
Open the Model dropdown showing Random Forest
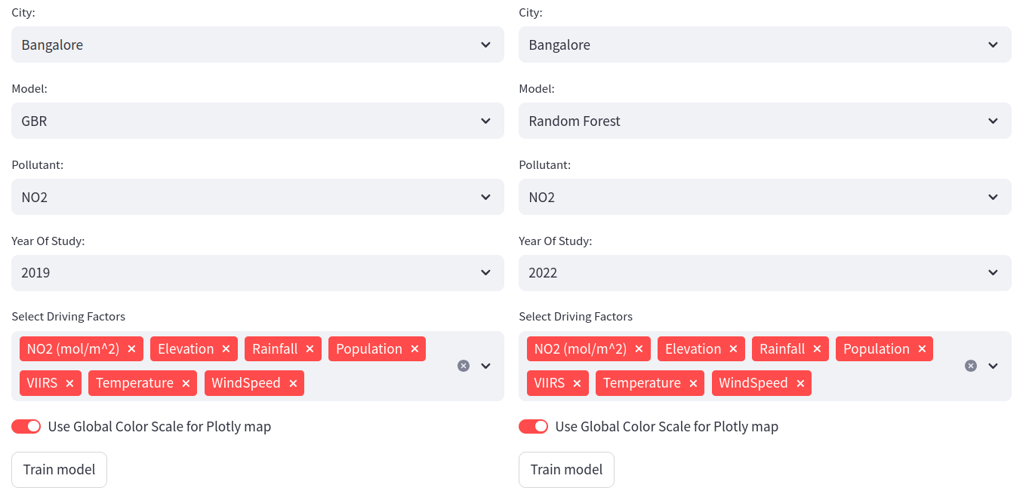click(765, 121)
